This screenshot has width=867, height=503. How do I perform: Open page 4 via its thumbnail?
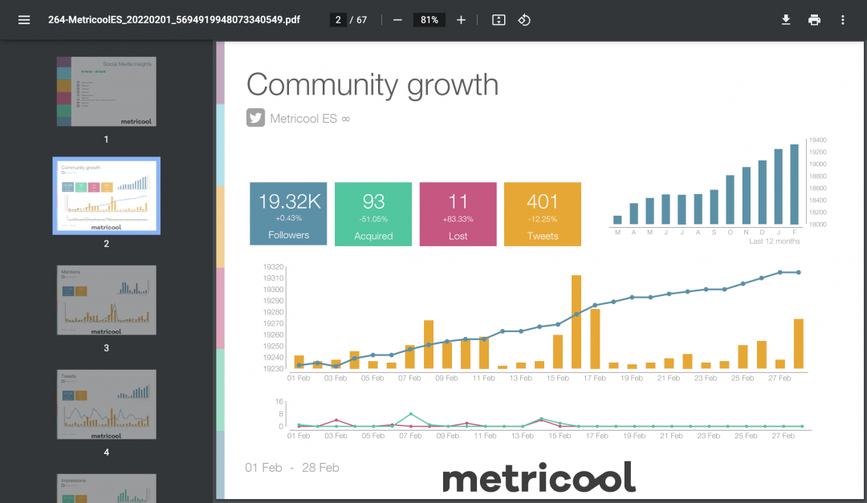pos(106,404)
